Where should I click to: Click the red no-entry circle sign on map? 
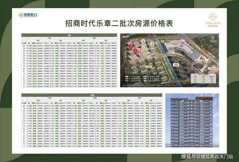click(x=208, y=55)
